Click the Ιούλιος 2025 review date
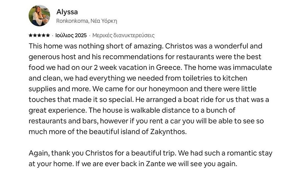Image resolution: width=301 pixels, height=170 pixels. (71, 35)
